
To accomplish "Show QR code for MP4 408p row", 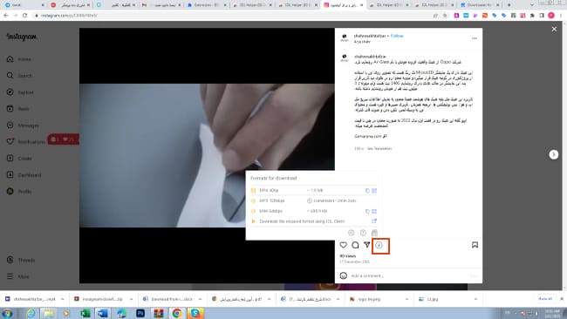I will click(374, 190).
